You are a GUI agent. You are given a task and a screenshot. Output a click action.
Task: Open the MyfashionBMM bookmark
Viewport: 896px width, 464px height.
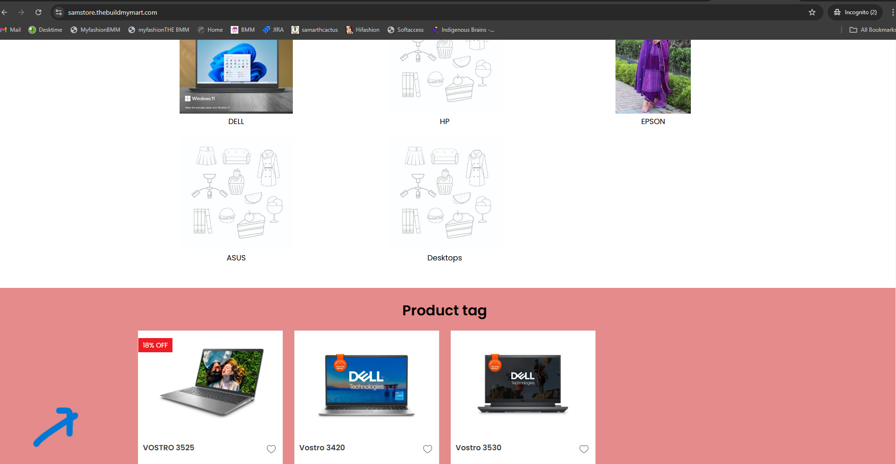95,30
